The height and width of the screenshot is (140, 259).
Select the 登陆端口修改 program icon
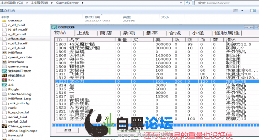point(4,71)
